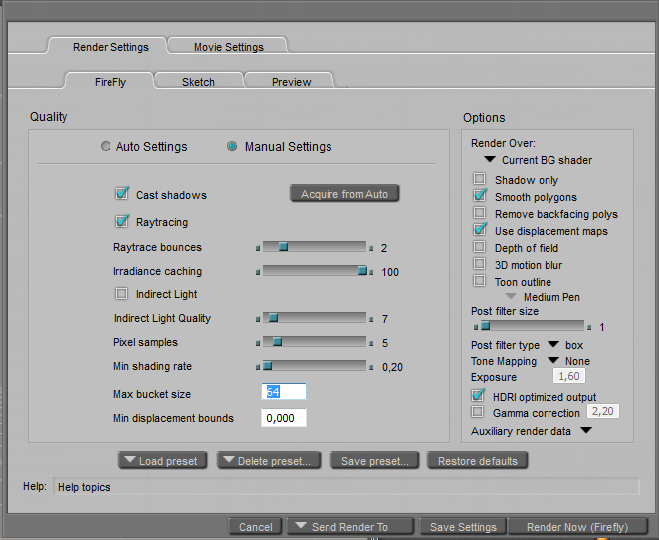Enable Toon outline checkbox

coord(479,281)
